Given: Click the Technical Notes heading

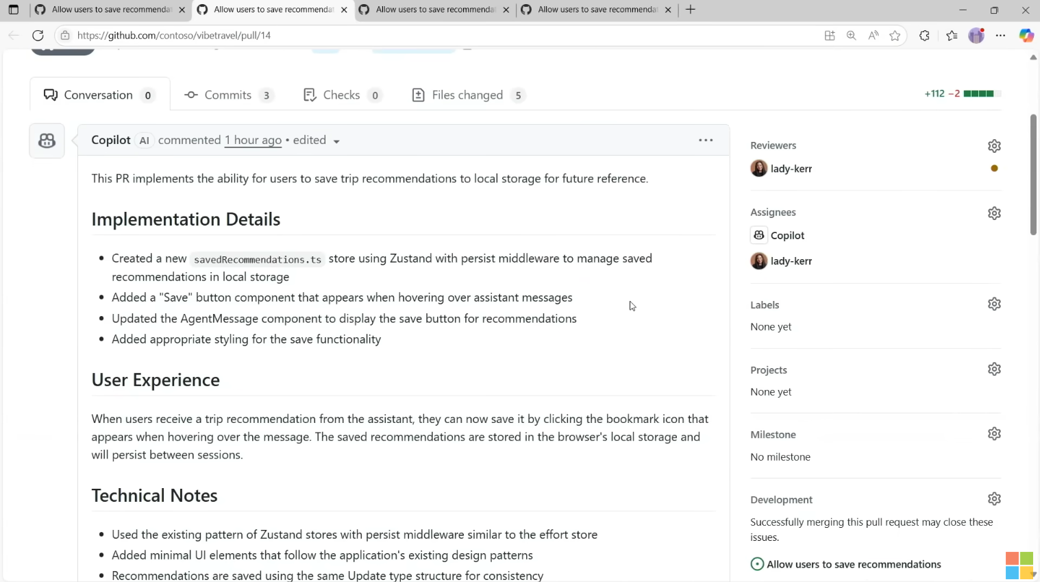Looking at the screenshot, I should (154, 496).
